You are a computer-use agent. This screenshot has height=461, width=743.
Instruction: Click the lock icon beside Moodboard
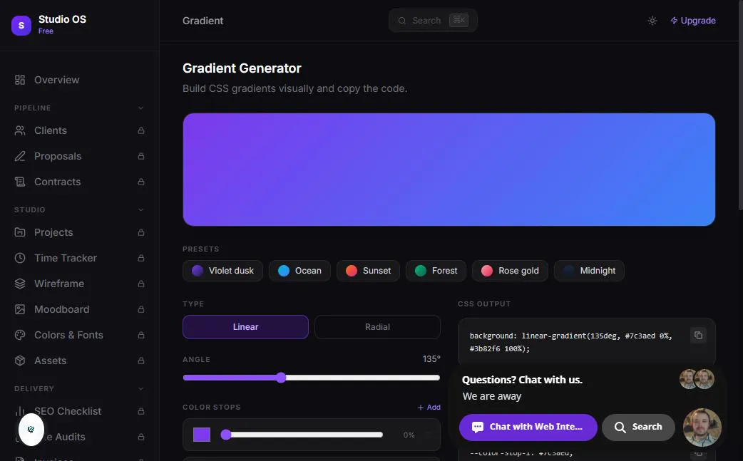[x=141, y=309]
